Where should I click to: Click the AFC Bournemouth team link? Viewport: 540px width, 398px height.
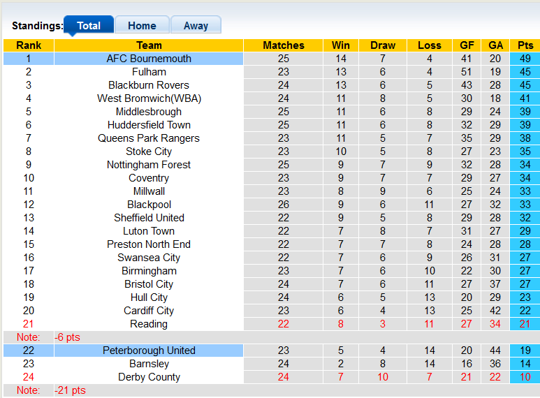coord(149,59)
